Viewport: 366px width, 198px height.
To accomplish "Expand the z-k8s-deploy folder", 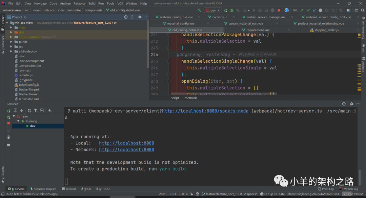I will [x=11, y=52].
